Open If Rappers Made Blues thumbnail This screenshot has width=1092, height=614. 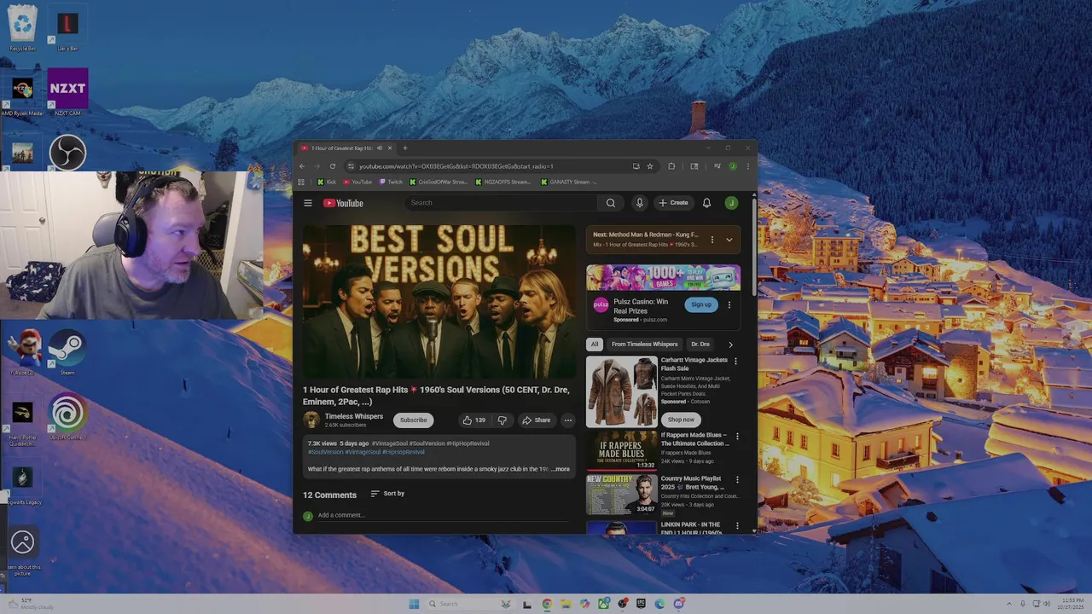pyautogui.click(x=622, y=449)
